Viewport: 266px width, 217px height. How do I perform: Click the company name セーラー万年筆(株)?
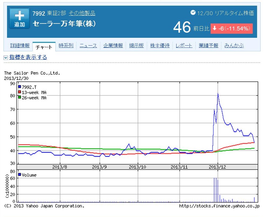click(x=64, y=23)
